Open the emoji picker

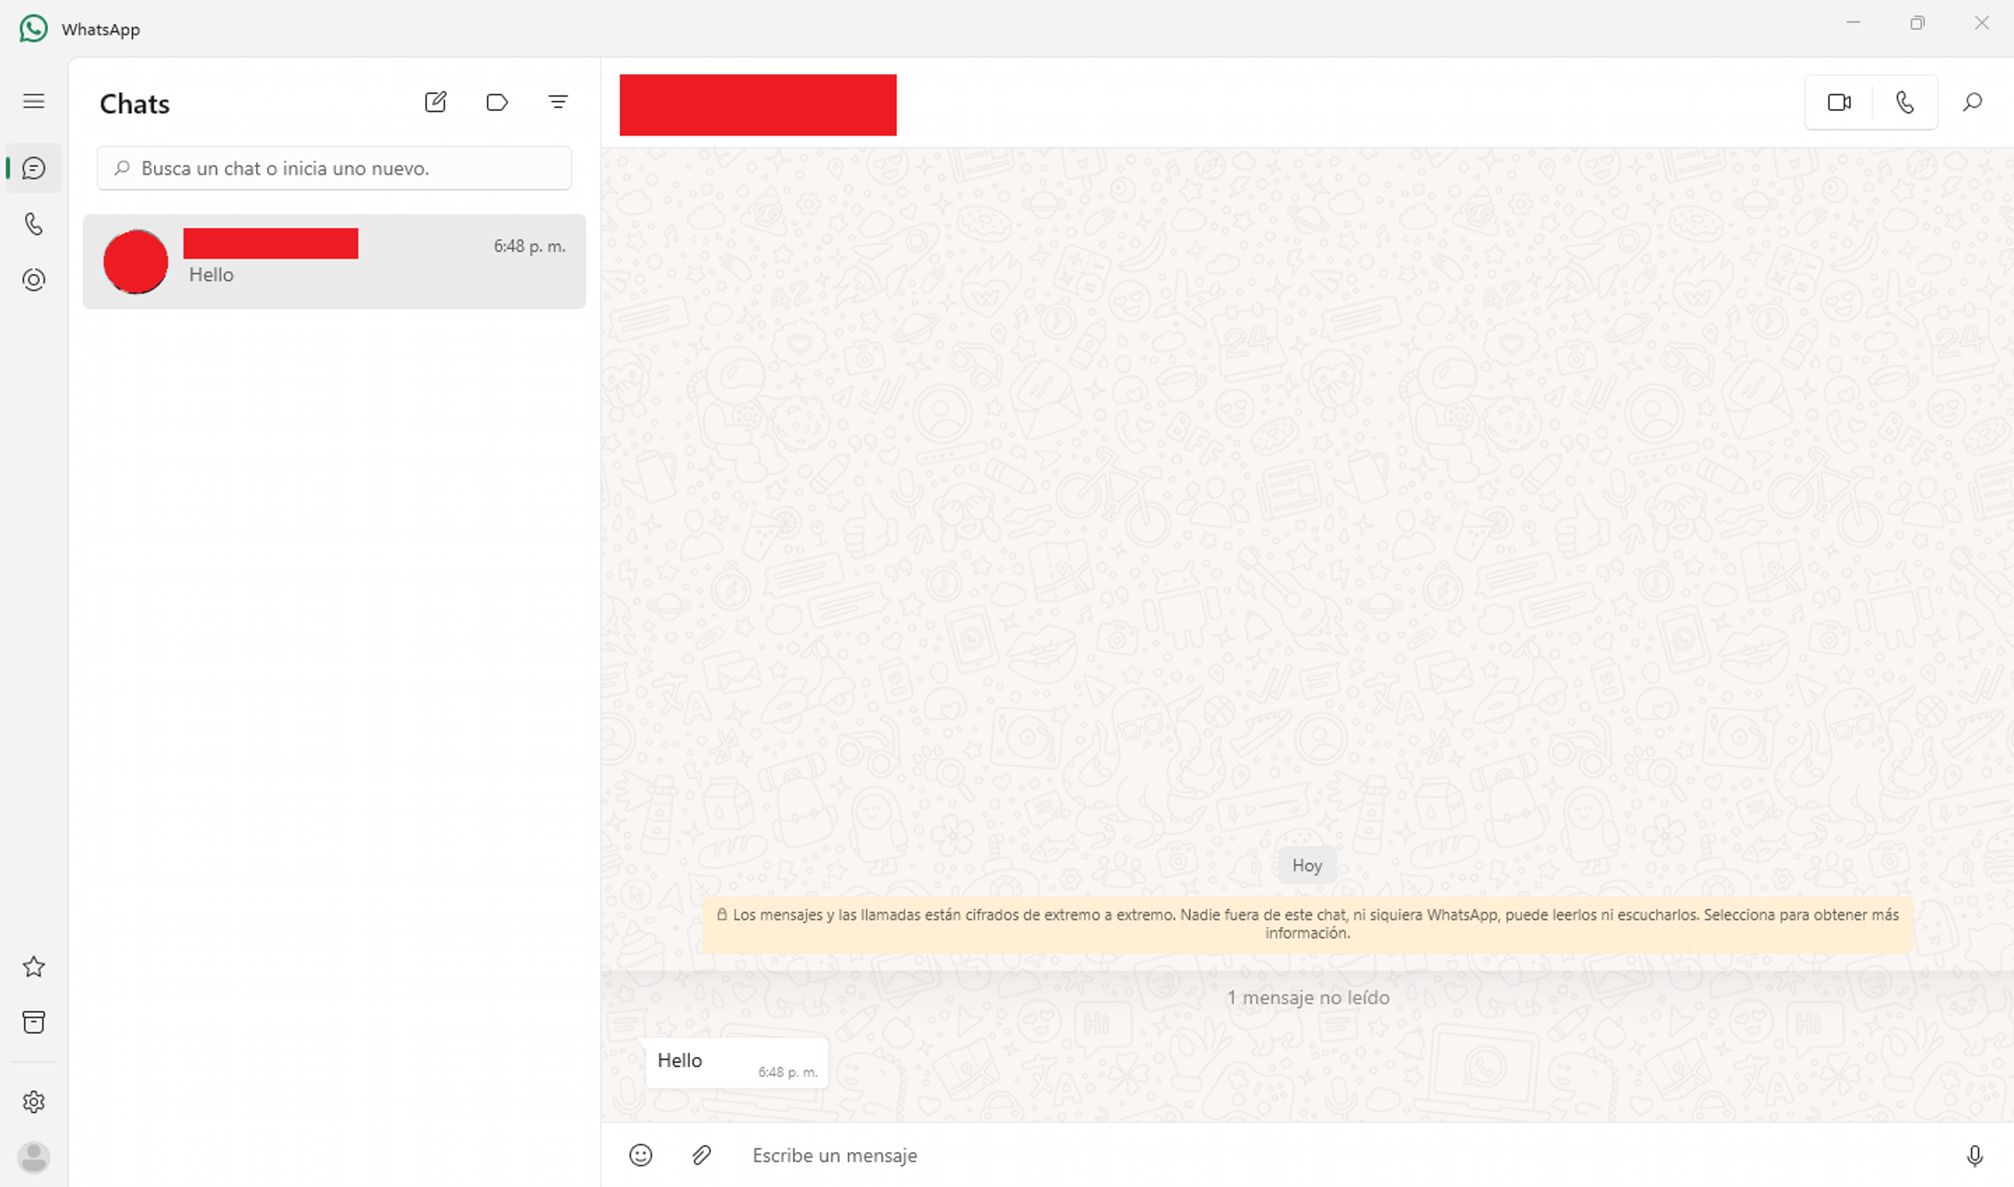pyautogui.click(x=641, y=1155)
